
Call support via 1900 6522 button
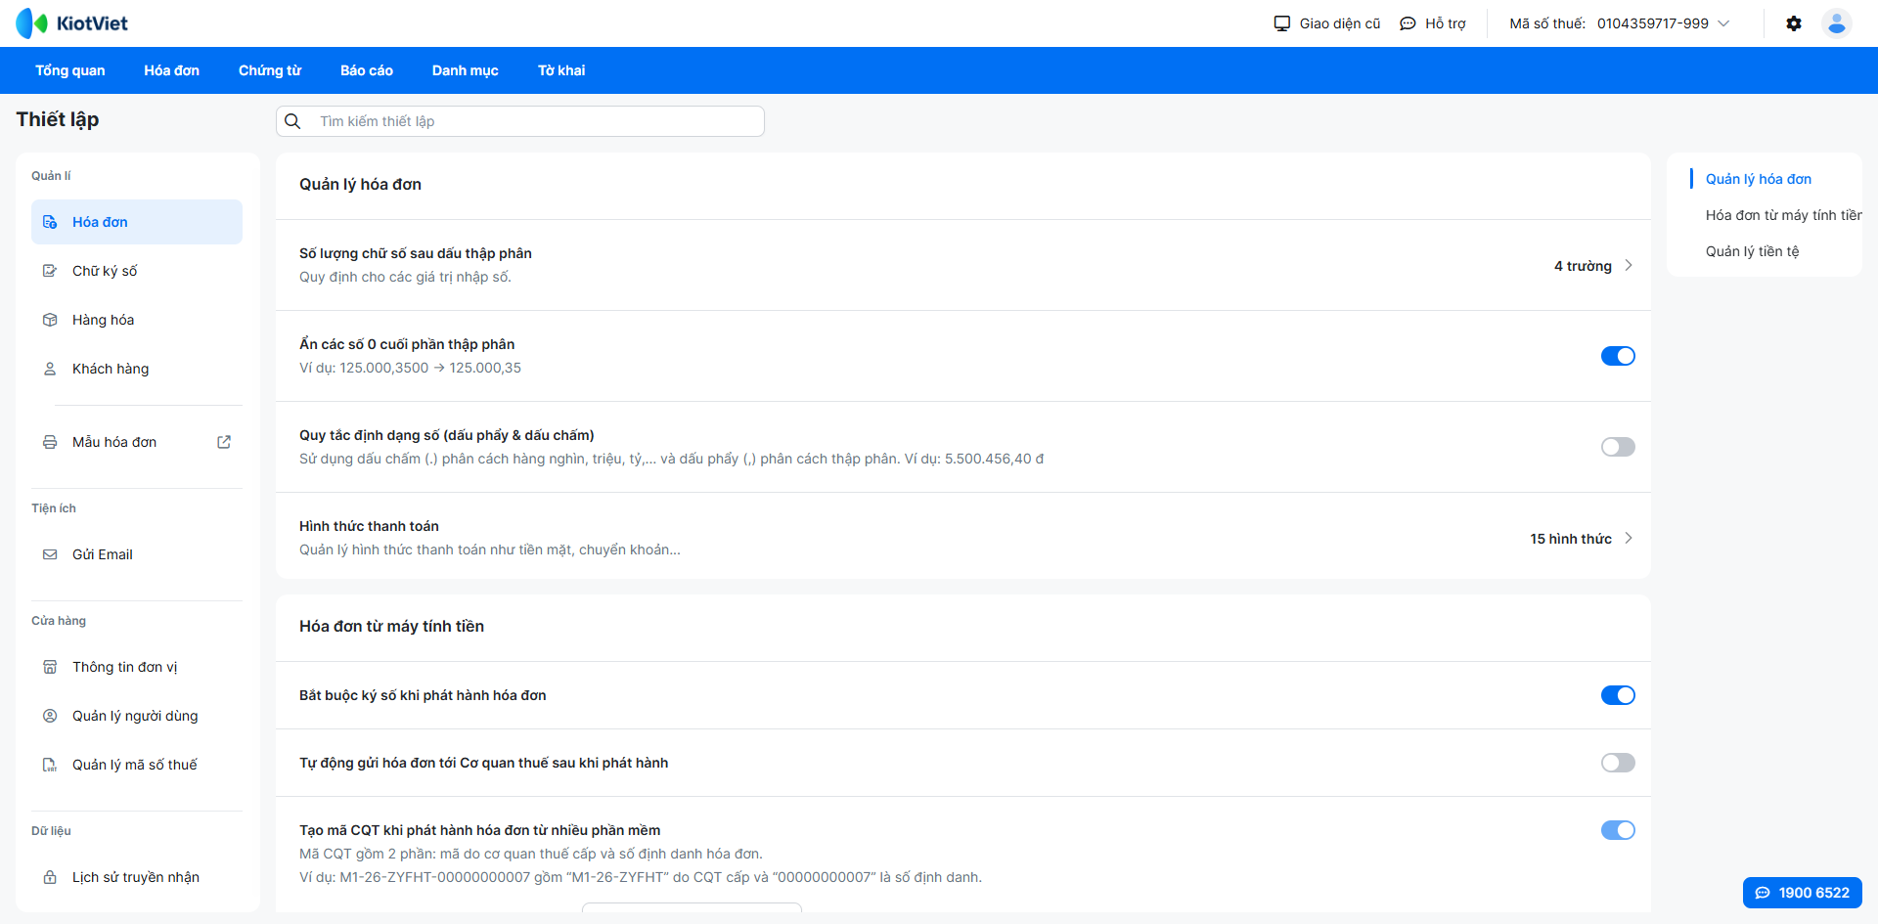coord(1803,893)
